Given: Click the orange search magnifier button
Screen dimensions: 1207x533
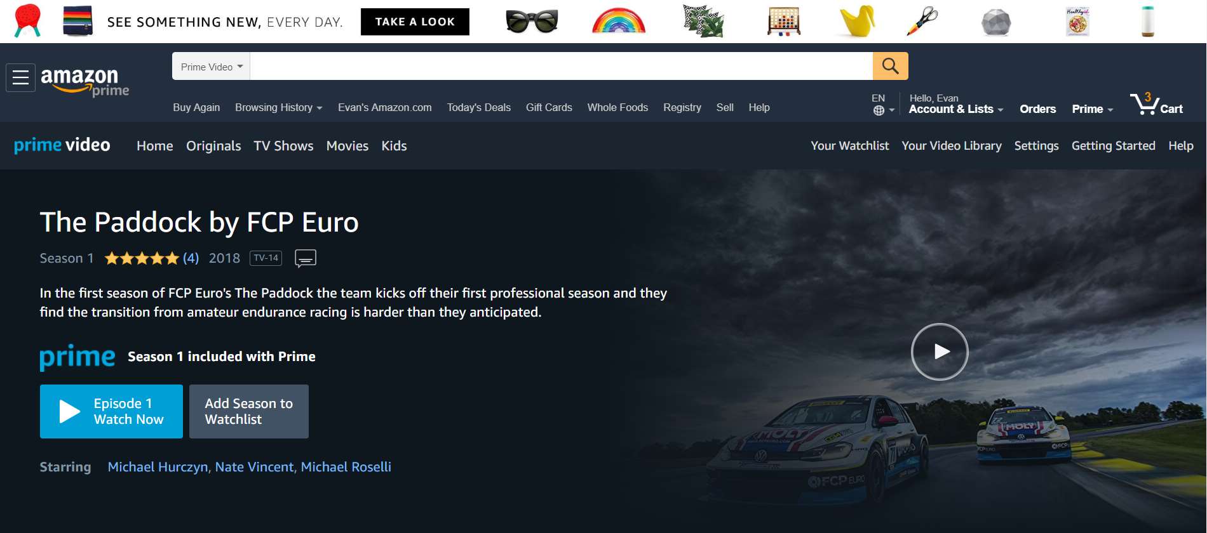Looking at the screenshot, I should tap(890, 66).
